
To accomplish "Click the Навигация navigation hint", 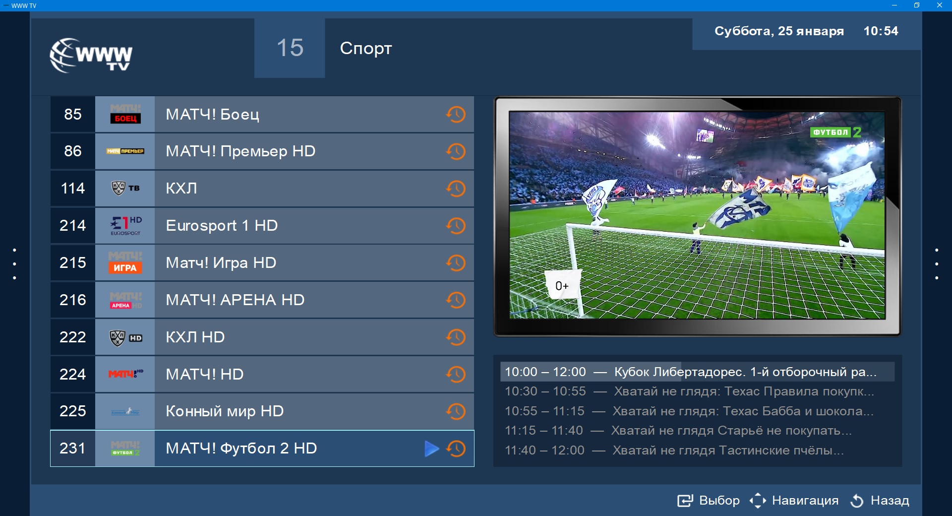I will click(x=794, y=501).
